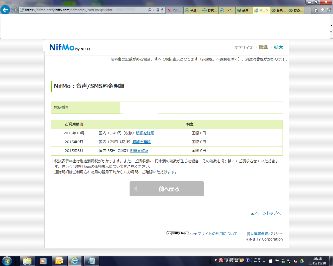333x266 pixels.
Task: Open the notepad-style taskbar app icon
Action: (91, 261)
